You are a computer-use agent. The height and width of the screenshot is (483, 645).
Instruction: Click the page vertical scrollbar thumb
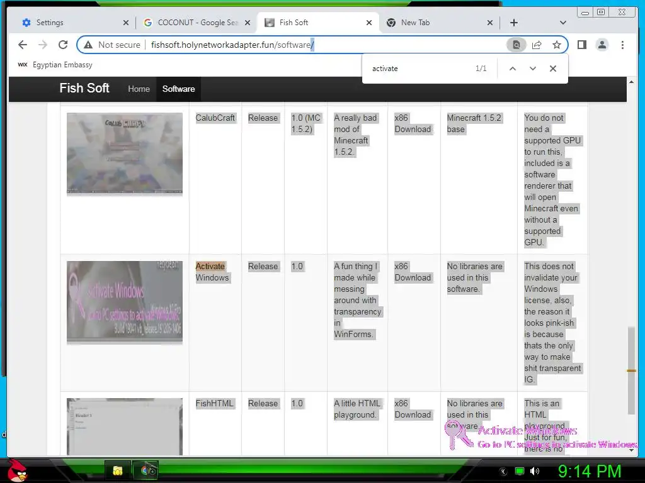coord(631,370)
